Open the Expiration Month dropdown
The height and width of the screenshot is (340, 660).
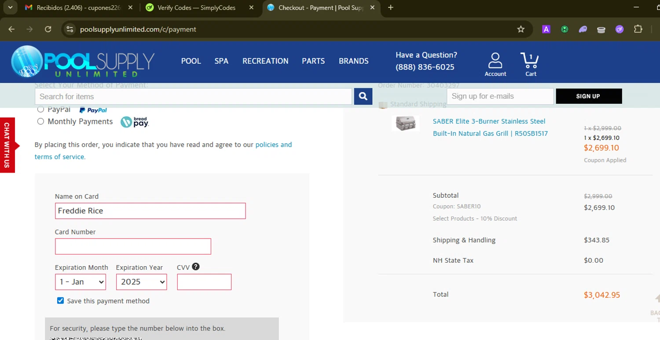[81, 282]
